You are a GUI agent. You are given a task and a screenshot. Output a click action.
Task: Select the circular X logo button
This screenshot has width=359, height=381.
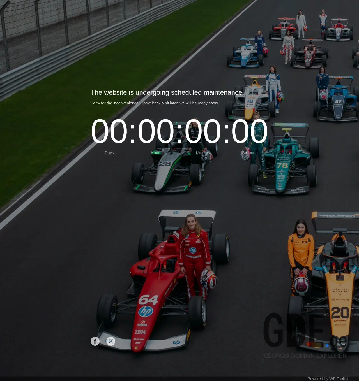(x=110, y=341)
